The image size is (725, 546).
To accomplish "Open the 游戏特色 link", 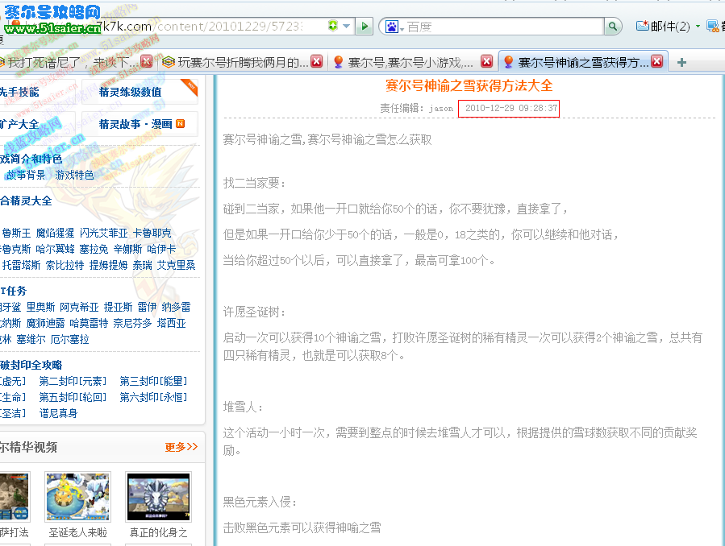I will coord(74,175).
